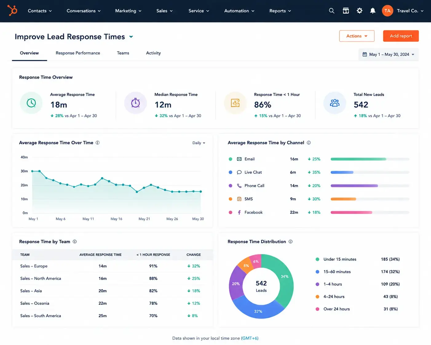Click the Average Response Time clock icon
The height and width of the screenshot is (345, 431).
pyautogui.click(x=31, y=103)
